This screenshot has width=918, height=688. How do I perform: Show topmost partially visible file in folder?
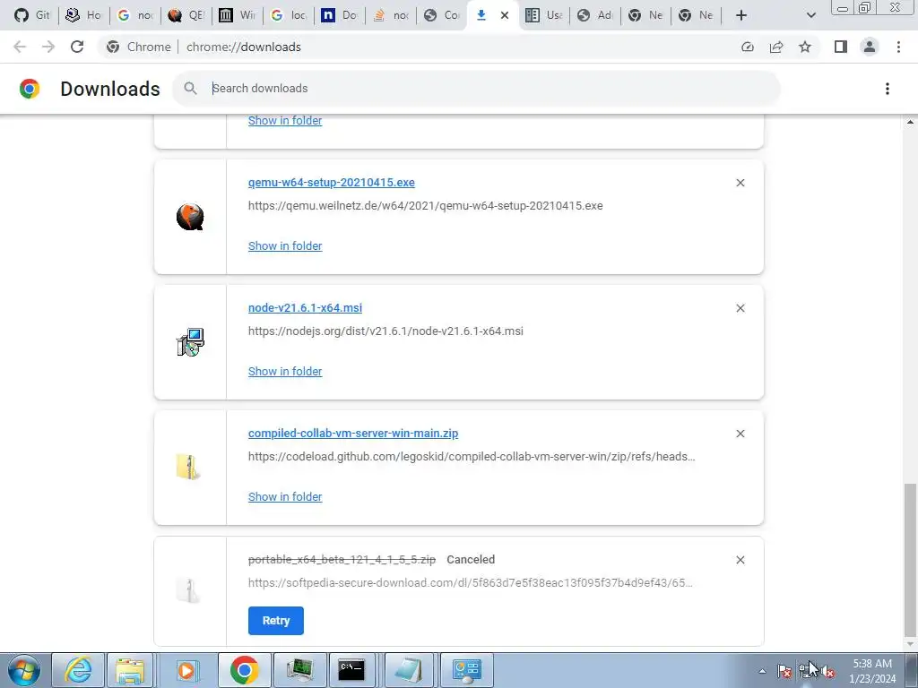(285, 121)
